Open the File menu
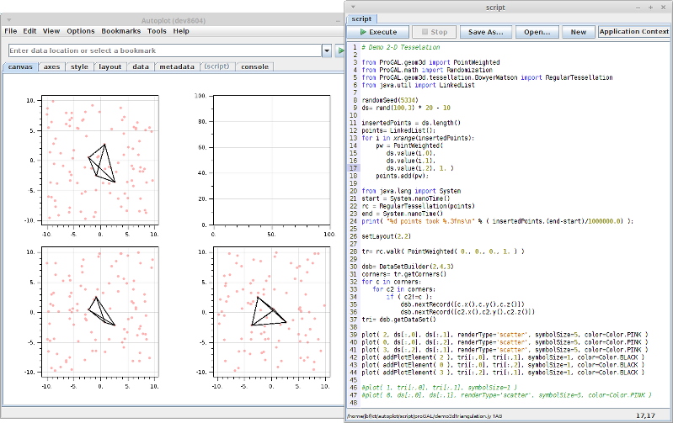 (x=11, y=31)
